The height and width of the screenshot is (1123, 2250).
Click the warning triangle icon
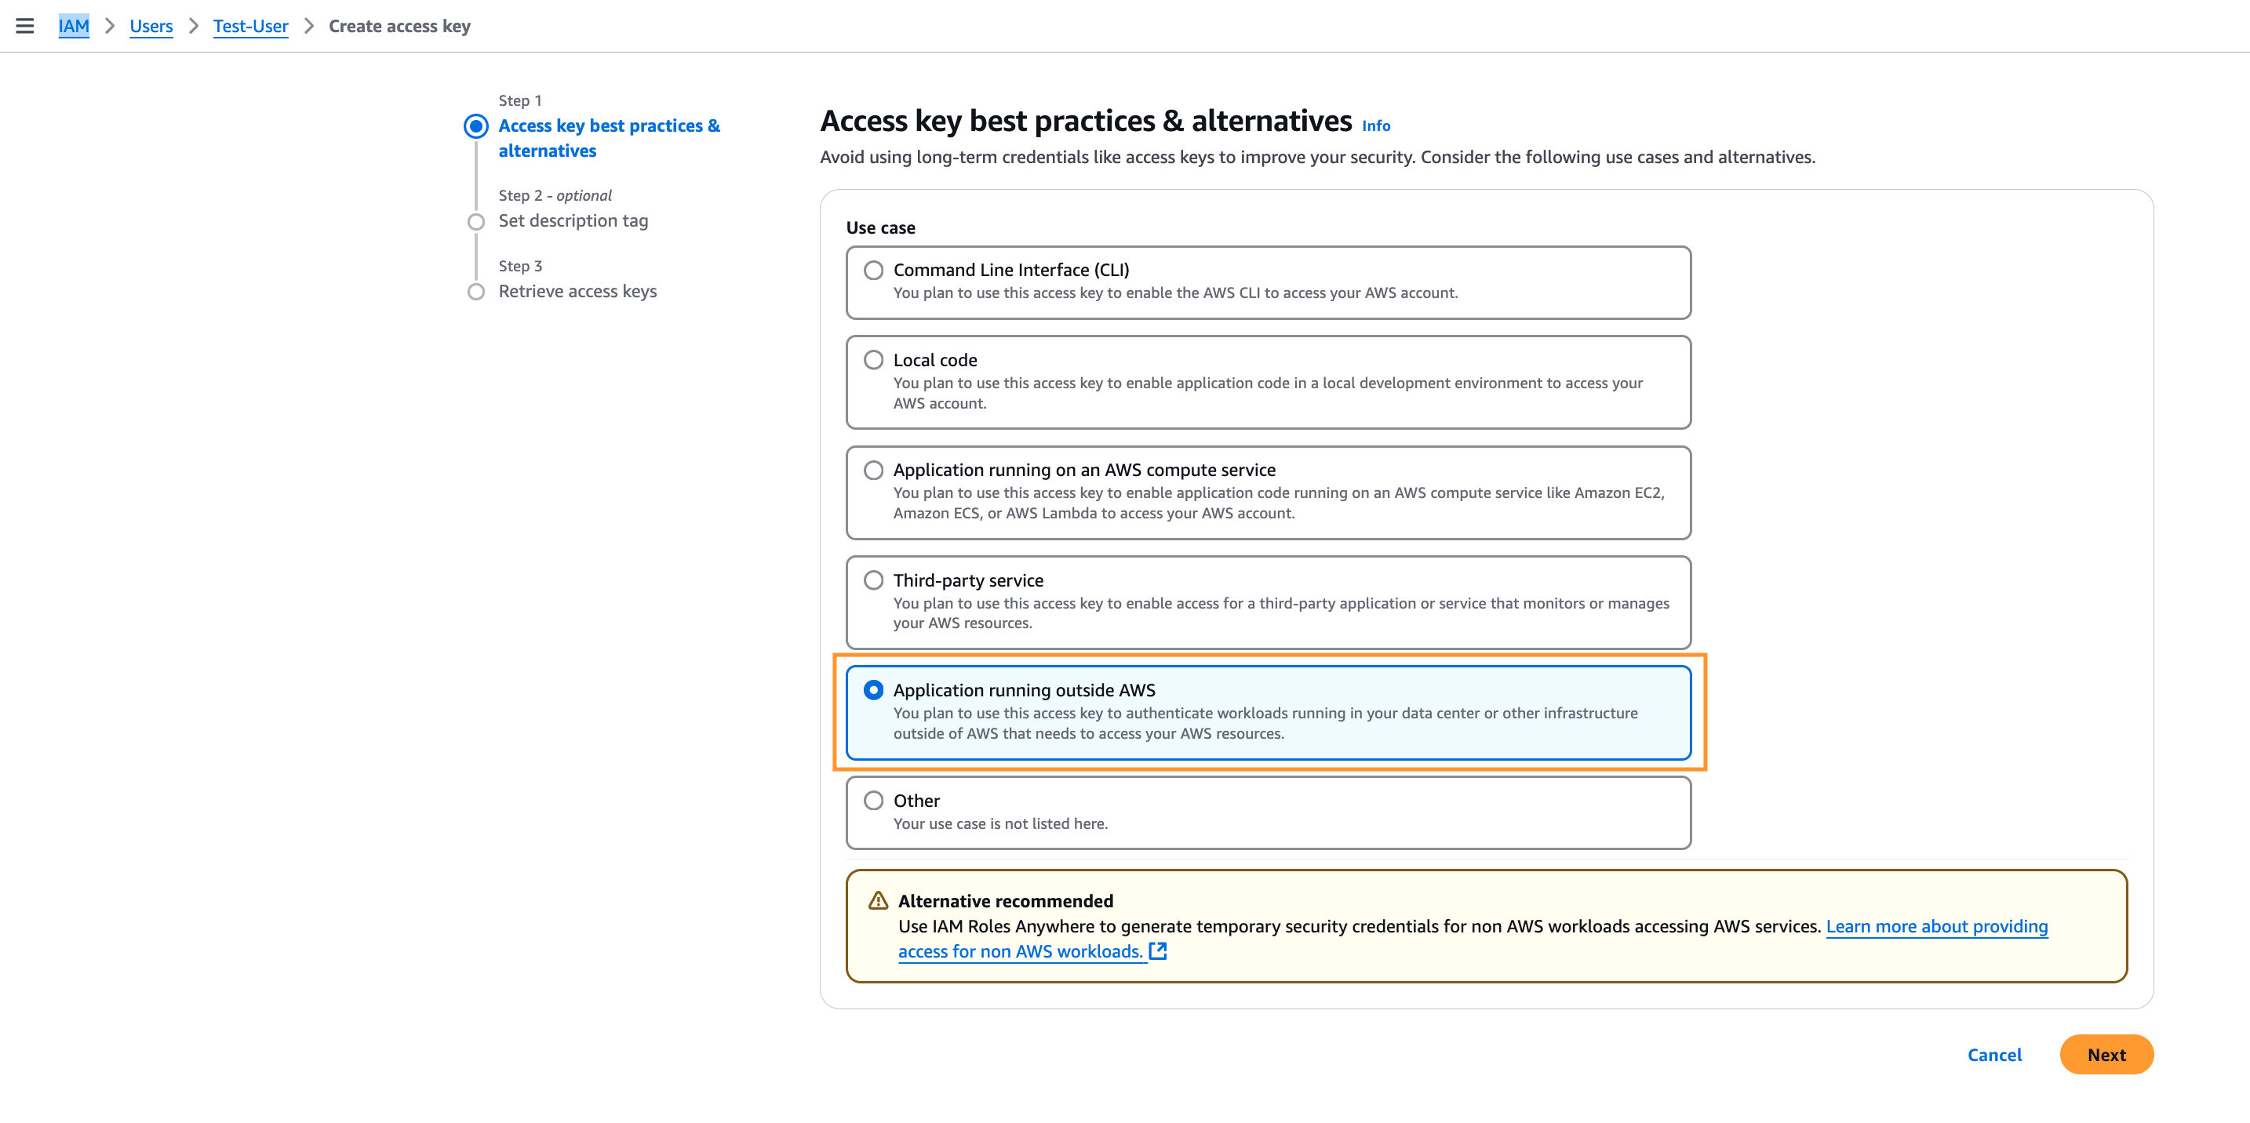[878, 900]
